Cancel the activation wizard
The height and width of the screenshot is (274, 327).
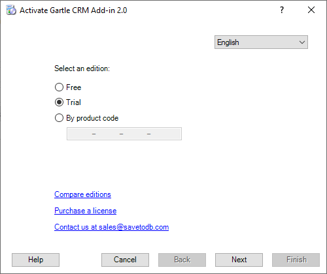pyautogui.click(x=125, y=260)
